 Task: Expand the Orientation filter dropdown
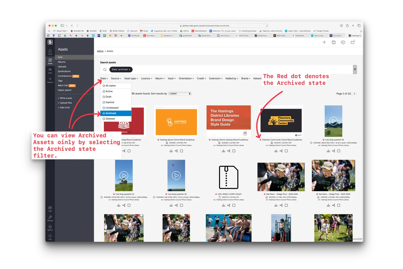[186, 79]
